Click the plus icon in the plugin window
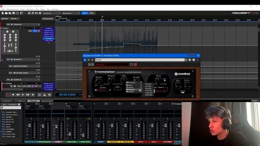The width and height of the screenshot is (260, 146). click(x=93, y=60)
